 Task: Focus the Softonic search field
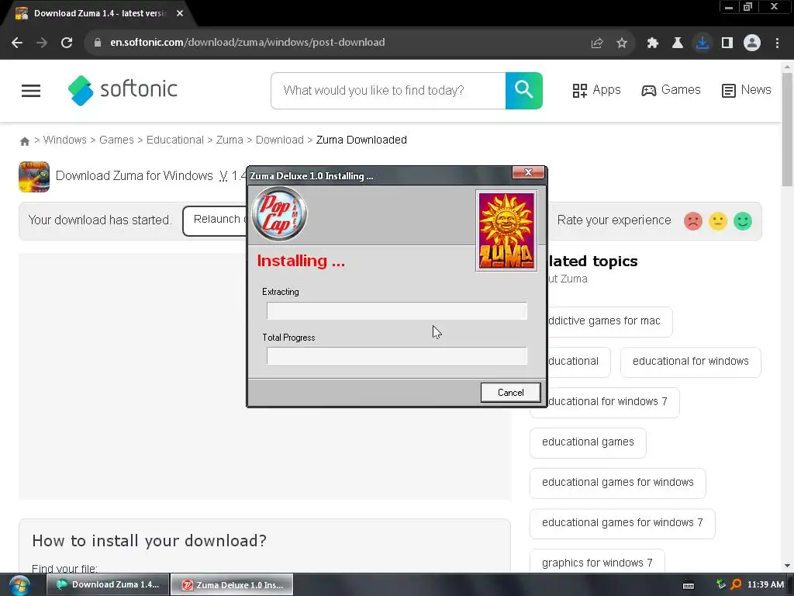[388, 91]
